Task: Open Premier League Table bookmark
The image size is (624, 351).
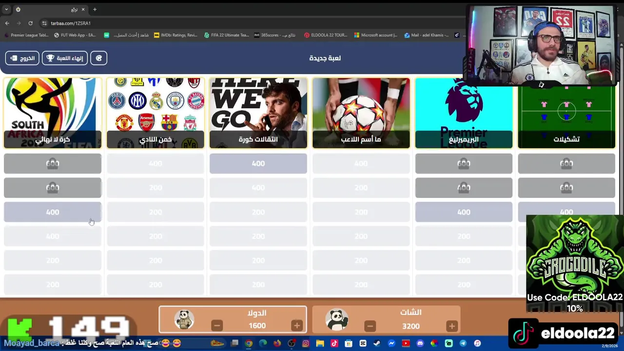Action: tap(26, 35)
